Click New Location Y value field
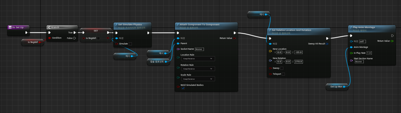 coord(288,52)
